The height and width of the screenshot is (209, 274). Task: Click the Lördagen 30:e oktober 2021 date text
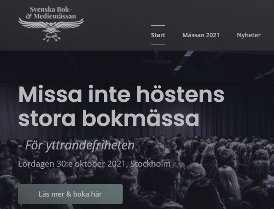click(x=72, y=164)
